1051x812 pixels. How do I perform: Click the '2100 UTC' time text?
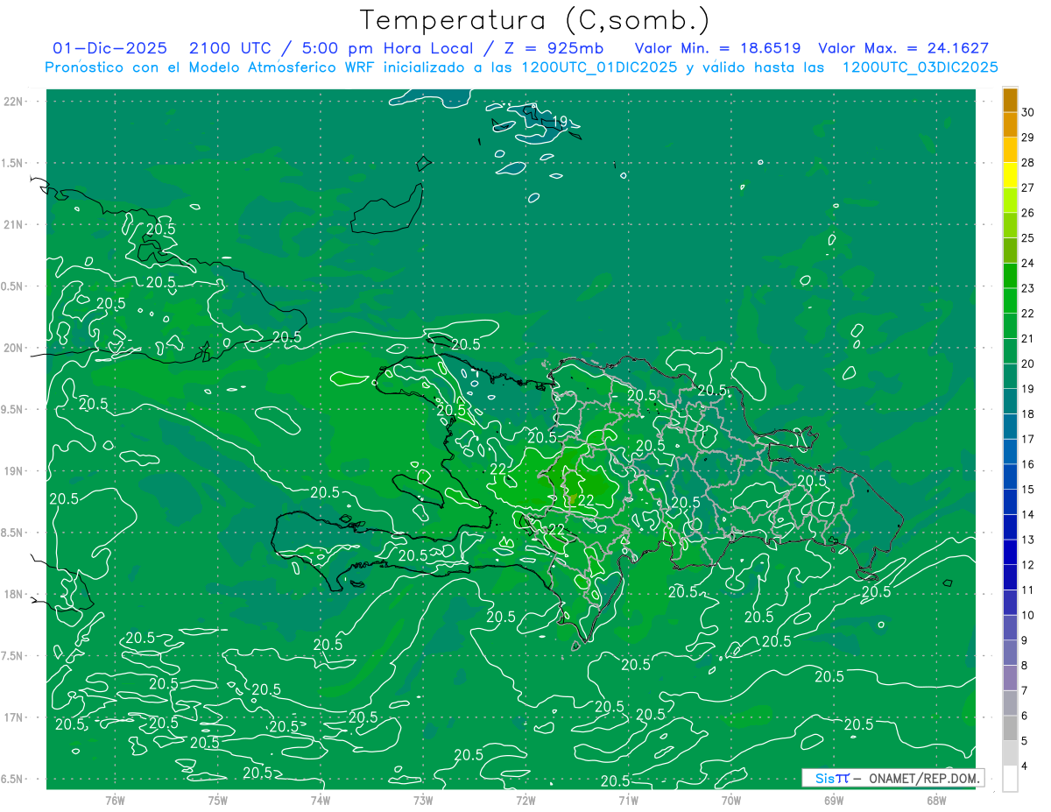point(231,48)
